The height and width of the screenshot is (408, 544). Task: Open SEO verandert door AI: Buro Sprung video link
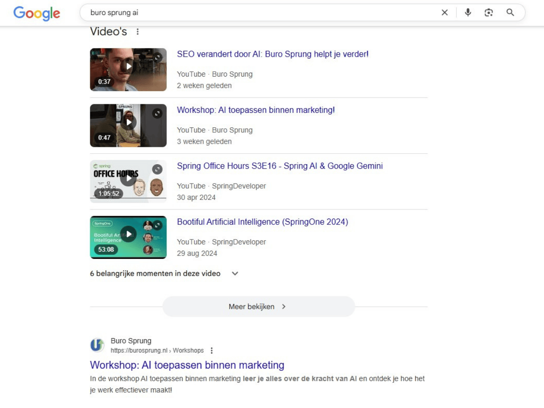point(272,54)
